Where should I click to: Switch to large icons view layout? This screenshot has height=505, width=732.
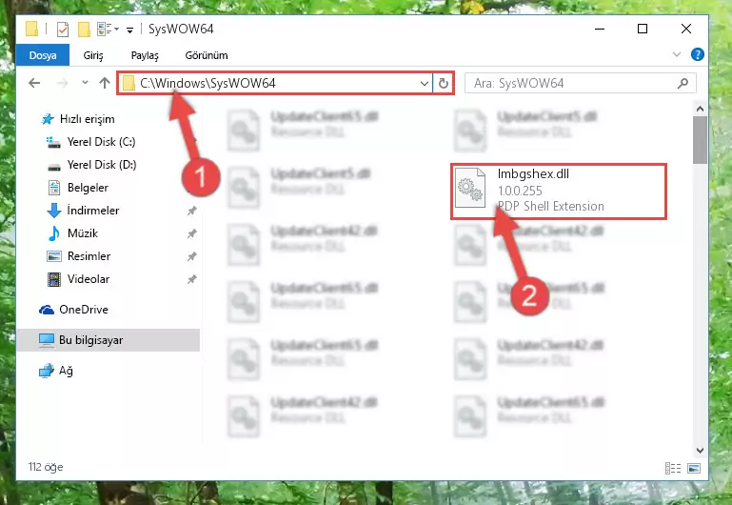tap(694, 468)
